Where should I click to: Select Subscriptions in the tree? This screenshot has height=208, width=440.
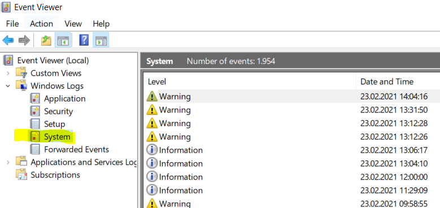(x=55, y=175)
